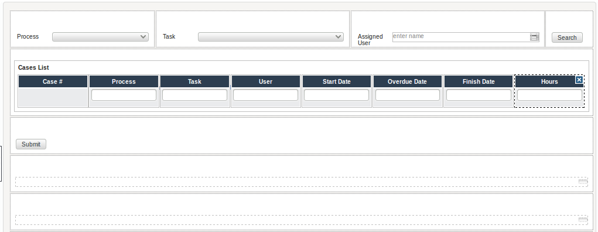Select the Overdue Date column header
The width and height of the screenshot is (598, 232).
(407, 81)
